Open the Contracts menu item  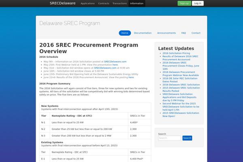pyautogui.click(x=104, y=3)
